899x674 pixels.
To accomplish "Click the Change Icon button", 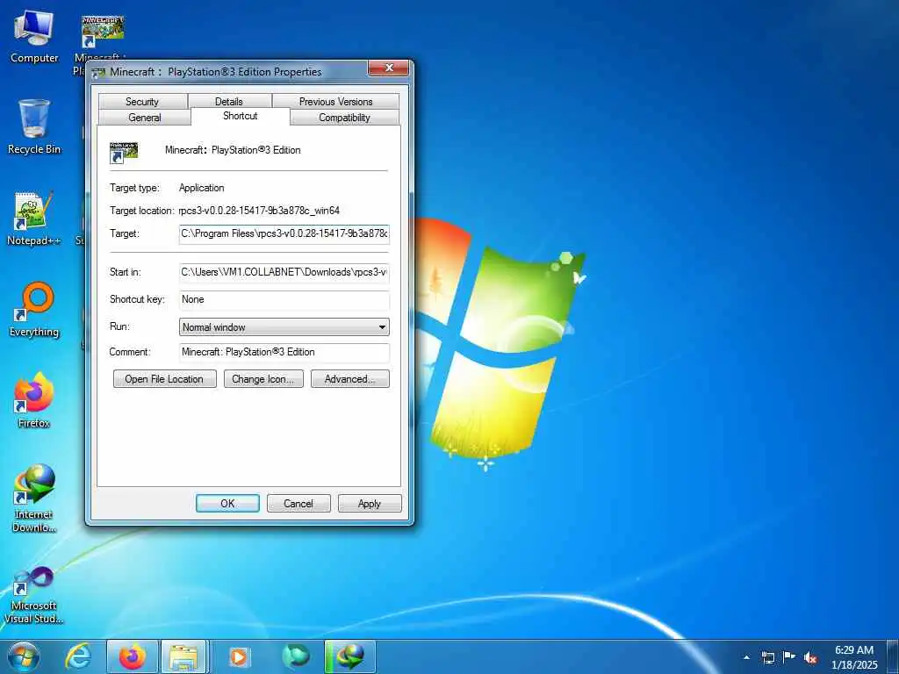I will click(263, 379).
